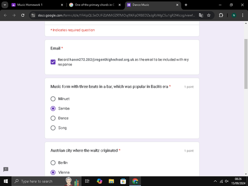The height and width of the screenshot is (186, 248).
Task: Click the Email heading
Action: [56, 48]
